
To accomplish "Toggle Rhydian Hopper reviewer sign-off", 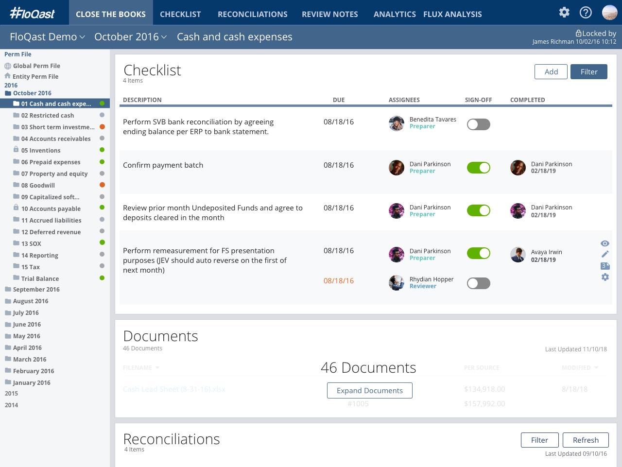I will click(479, 283).
